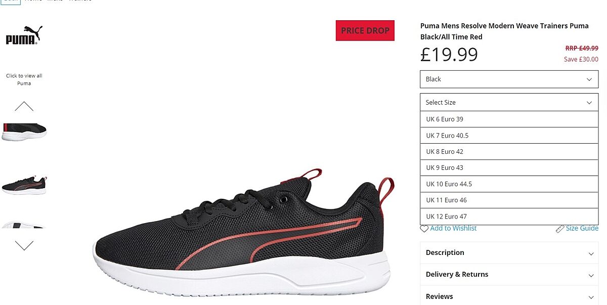Click the wishlist heart icon

tap(424, 229)
